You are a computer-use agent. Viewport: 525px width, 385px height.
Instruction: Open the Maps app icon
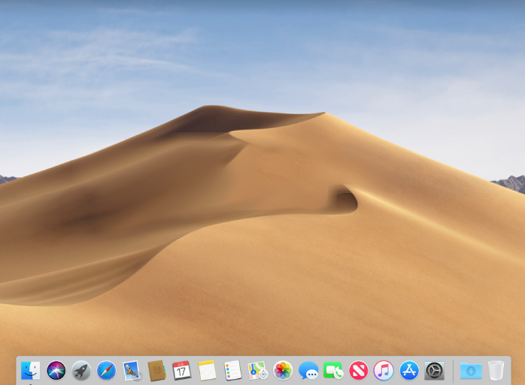tap(258, 370)
